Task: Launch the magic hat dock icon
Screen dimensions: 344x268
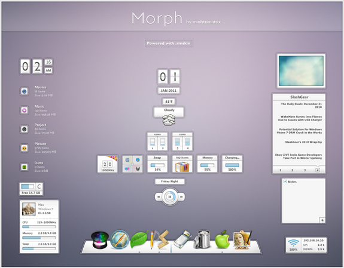Action: (100, 241)
